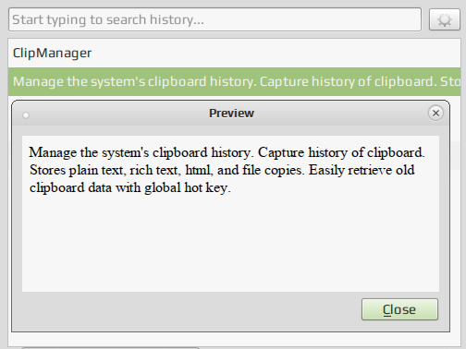Click the search history input field

pos(215,19)
